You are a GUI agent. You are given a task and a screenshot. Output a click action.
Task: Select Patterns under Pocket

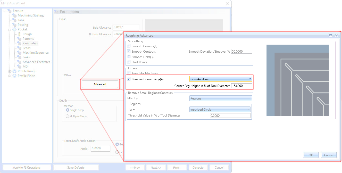(x=28, y=39)
